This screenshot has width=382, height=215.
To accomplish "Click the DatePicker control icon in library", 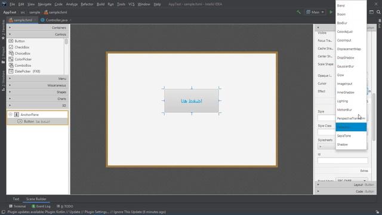I will pos(11,71).
